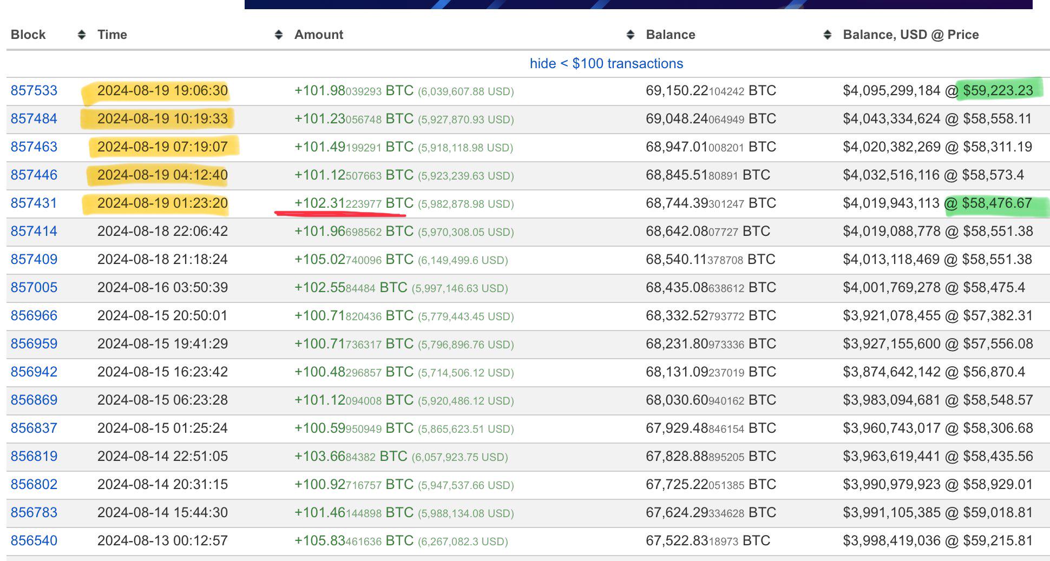Click the Balance column header
The image size is (1050, 561).
point(671,35)
